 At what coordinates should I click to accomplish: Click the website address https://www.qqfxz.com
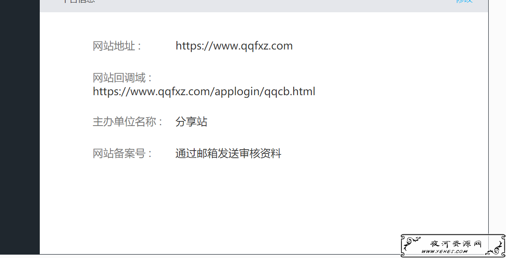[x=234, y=46]
